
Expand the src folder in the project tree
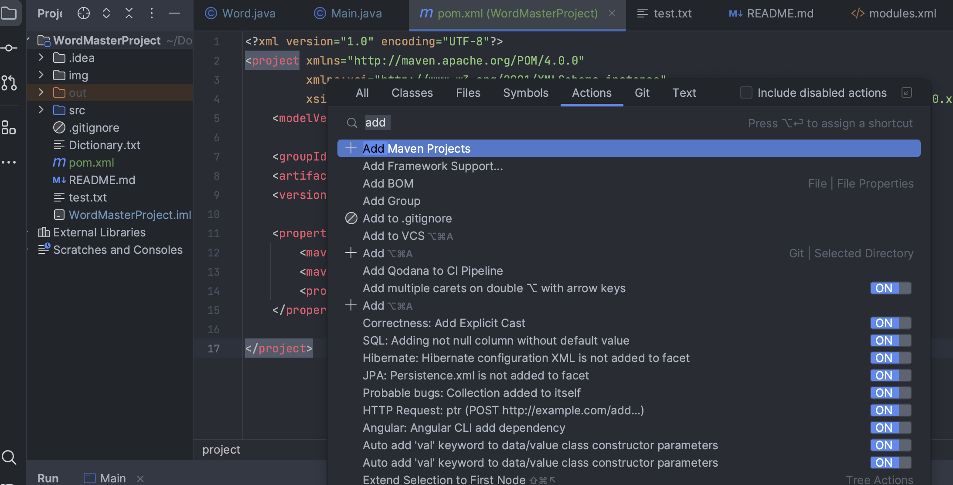tap(41, 110)
